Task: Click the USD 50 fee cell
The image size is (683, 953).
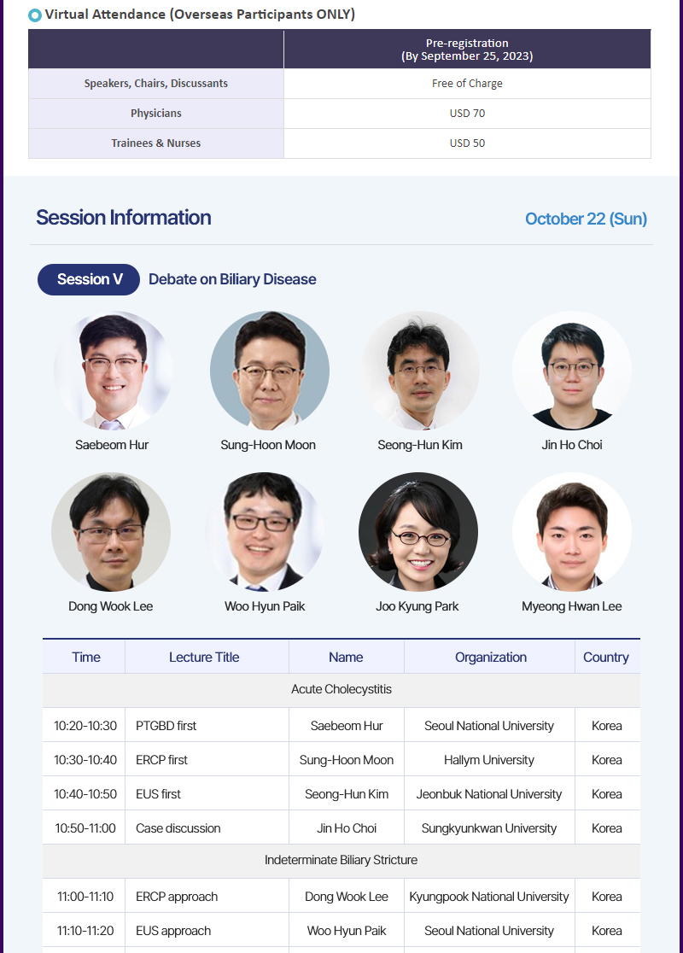Action: pyautogui.click(x=467, y=143)
